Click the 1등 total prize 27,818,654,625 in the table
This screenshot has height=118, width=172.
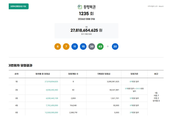pyautogui.click(x=51, y=82)
